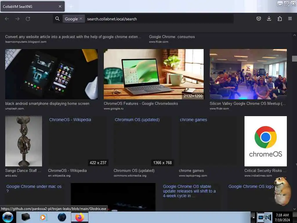Image resolution: width=297 pixels, height=223 pixels.
Task: Click the hamster character overlay
Action: click(282, 191)
